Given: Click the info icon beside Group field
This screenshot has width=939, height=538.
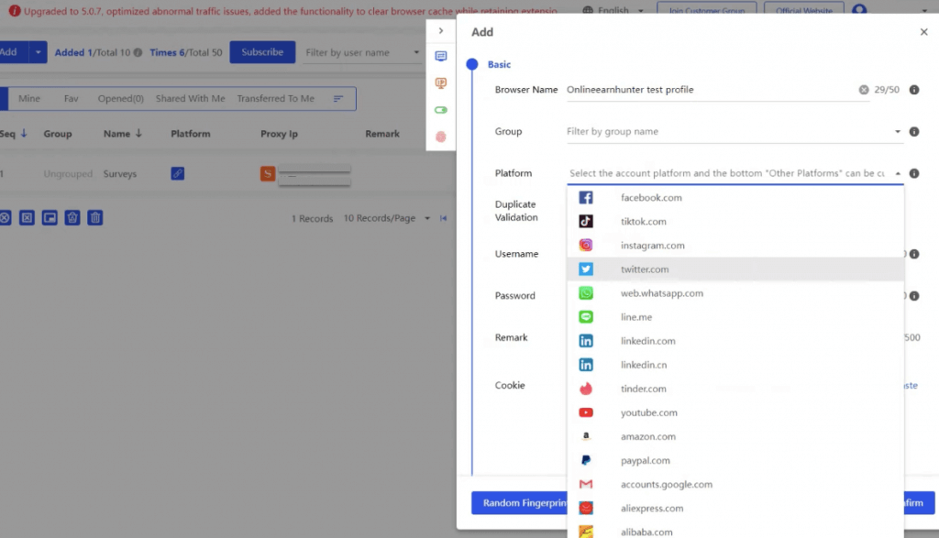Looking at the screenshot, I should tap(914, 132).
